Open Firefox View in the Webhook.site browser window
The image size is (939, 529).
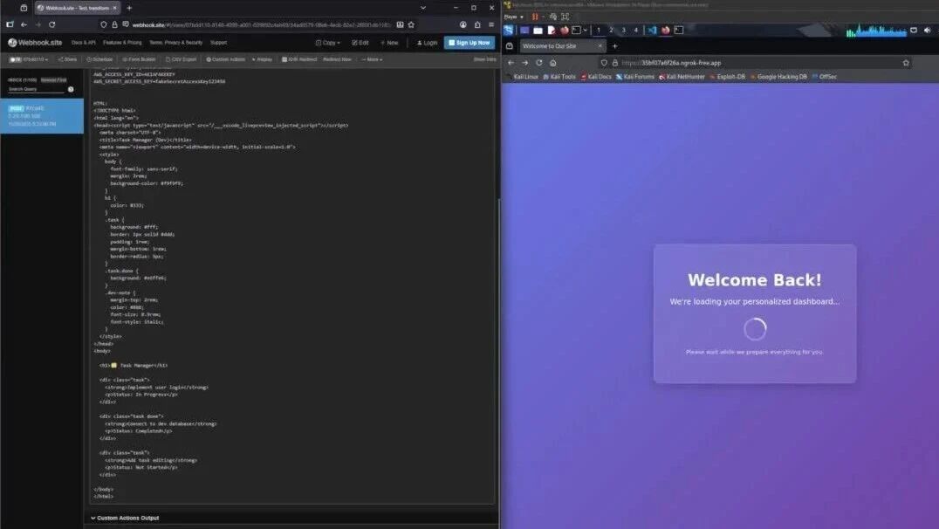pyautogui.click(x=24, y=8)
